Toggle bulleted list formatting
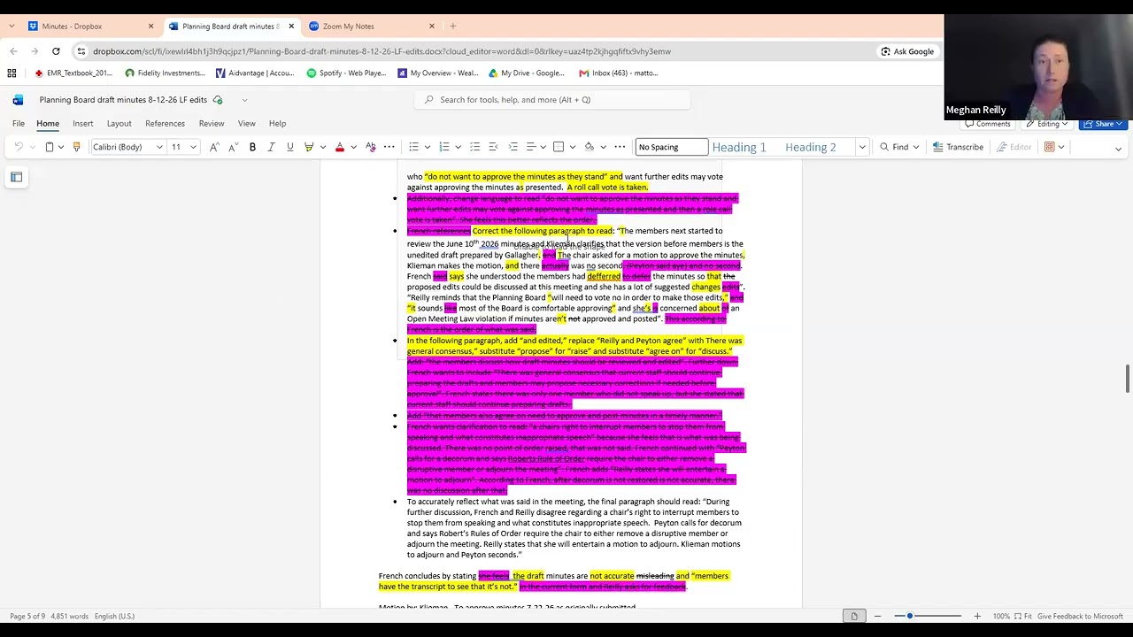The width and height of the screenshot is (1133, 637). 413,147
